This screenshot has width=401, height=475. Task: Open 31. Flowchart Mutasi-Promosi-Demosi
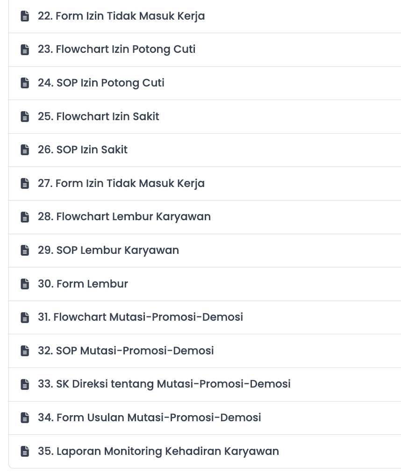205,317
